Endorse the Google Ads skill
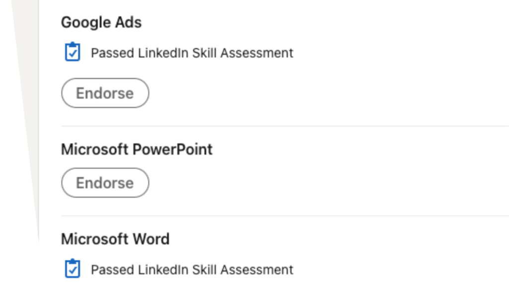 coord(105,93)
